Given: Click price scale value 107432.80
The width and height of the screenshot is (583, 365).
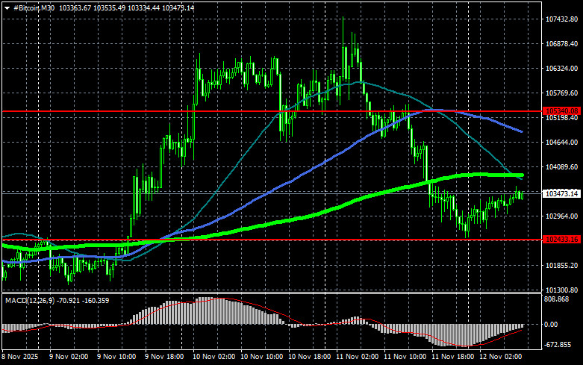Looking at the screenshot, I should (561, 19).
